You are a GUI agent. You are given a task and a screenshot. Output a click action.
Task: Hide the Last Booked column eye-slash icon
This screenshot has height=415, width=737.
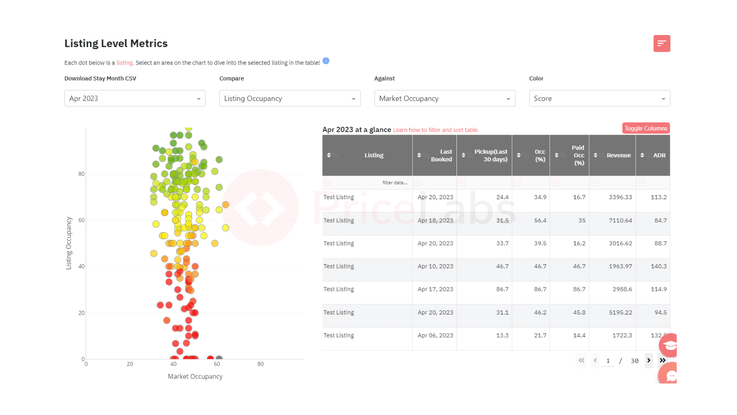pyautogui.click(x=427, y=155)
